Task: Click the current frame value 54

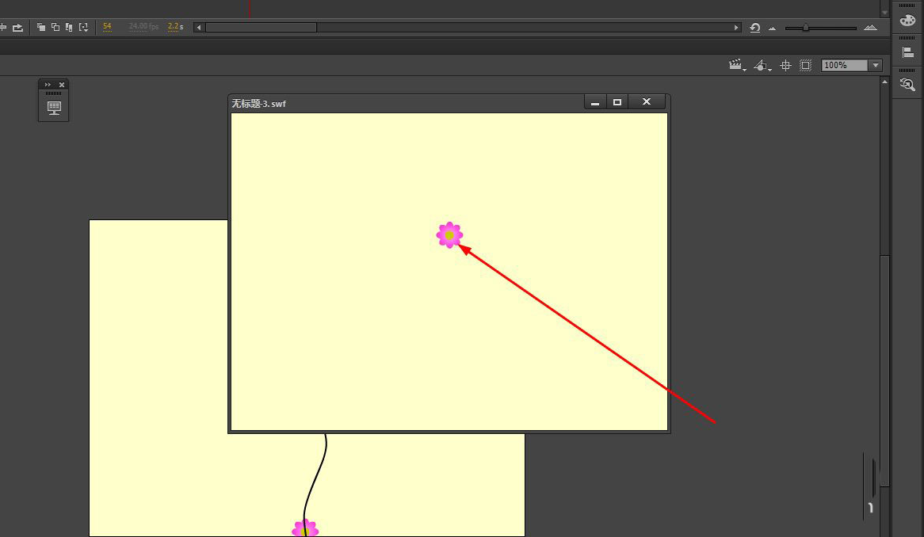Action: coord(107,26)
